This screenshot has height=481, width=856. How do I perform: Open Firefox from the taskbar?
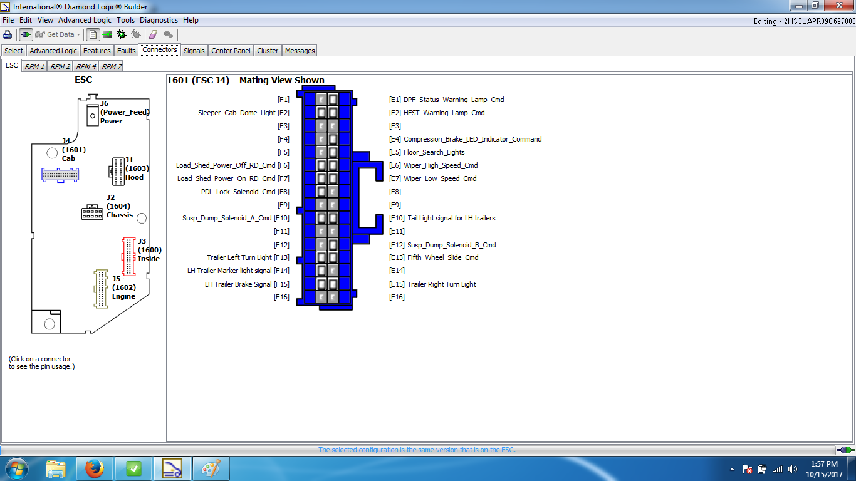95,468
